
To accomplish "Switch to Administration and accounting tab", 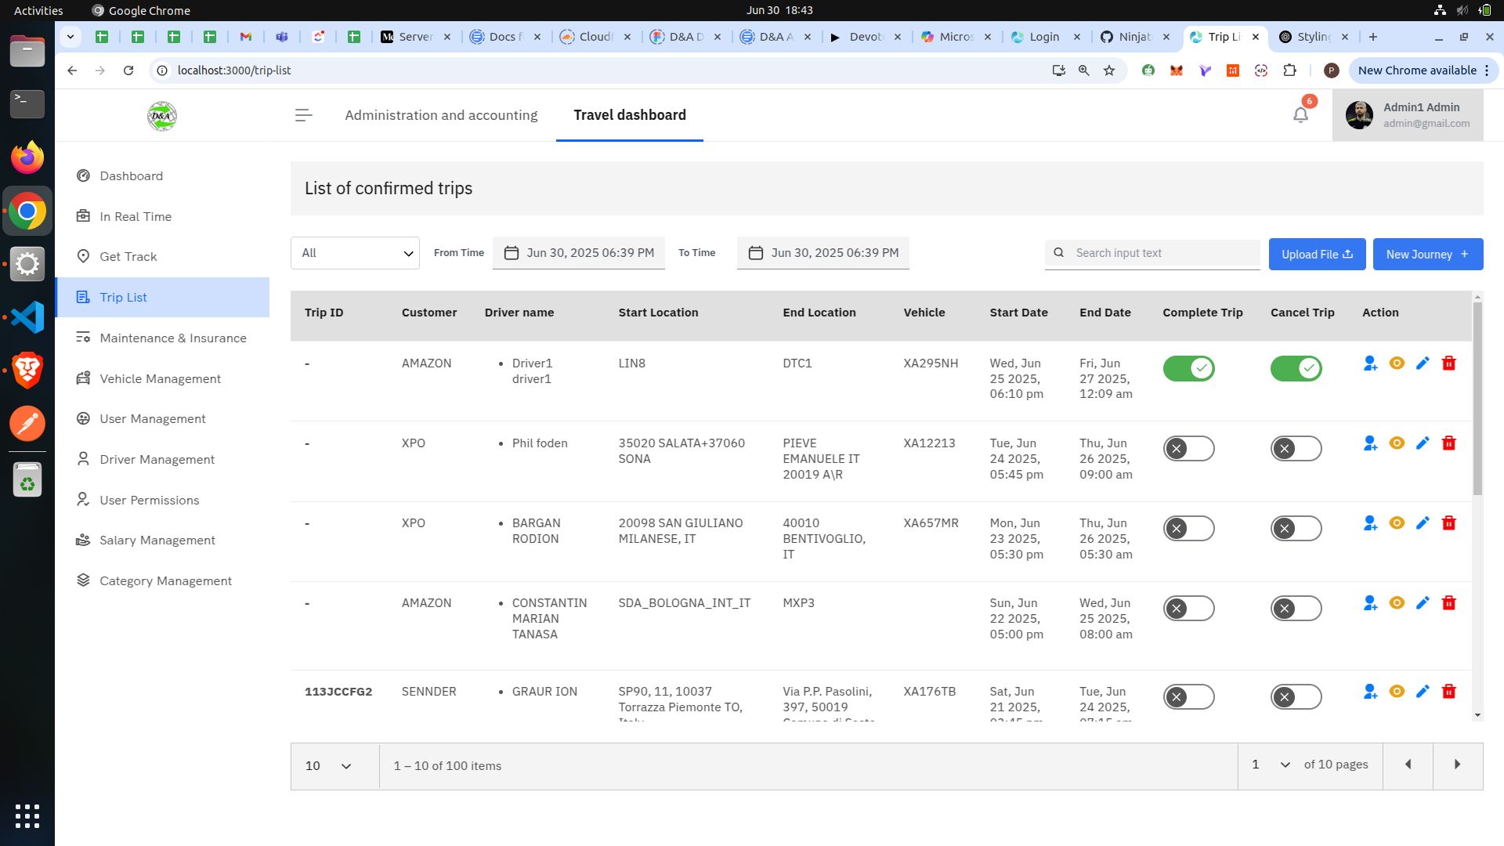I will 441,115.
